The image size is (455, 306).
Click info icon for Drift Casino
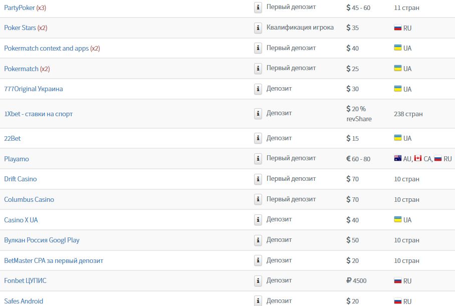[x=258, y=179]
